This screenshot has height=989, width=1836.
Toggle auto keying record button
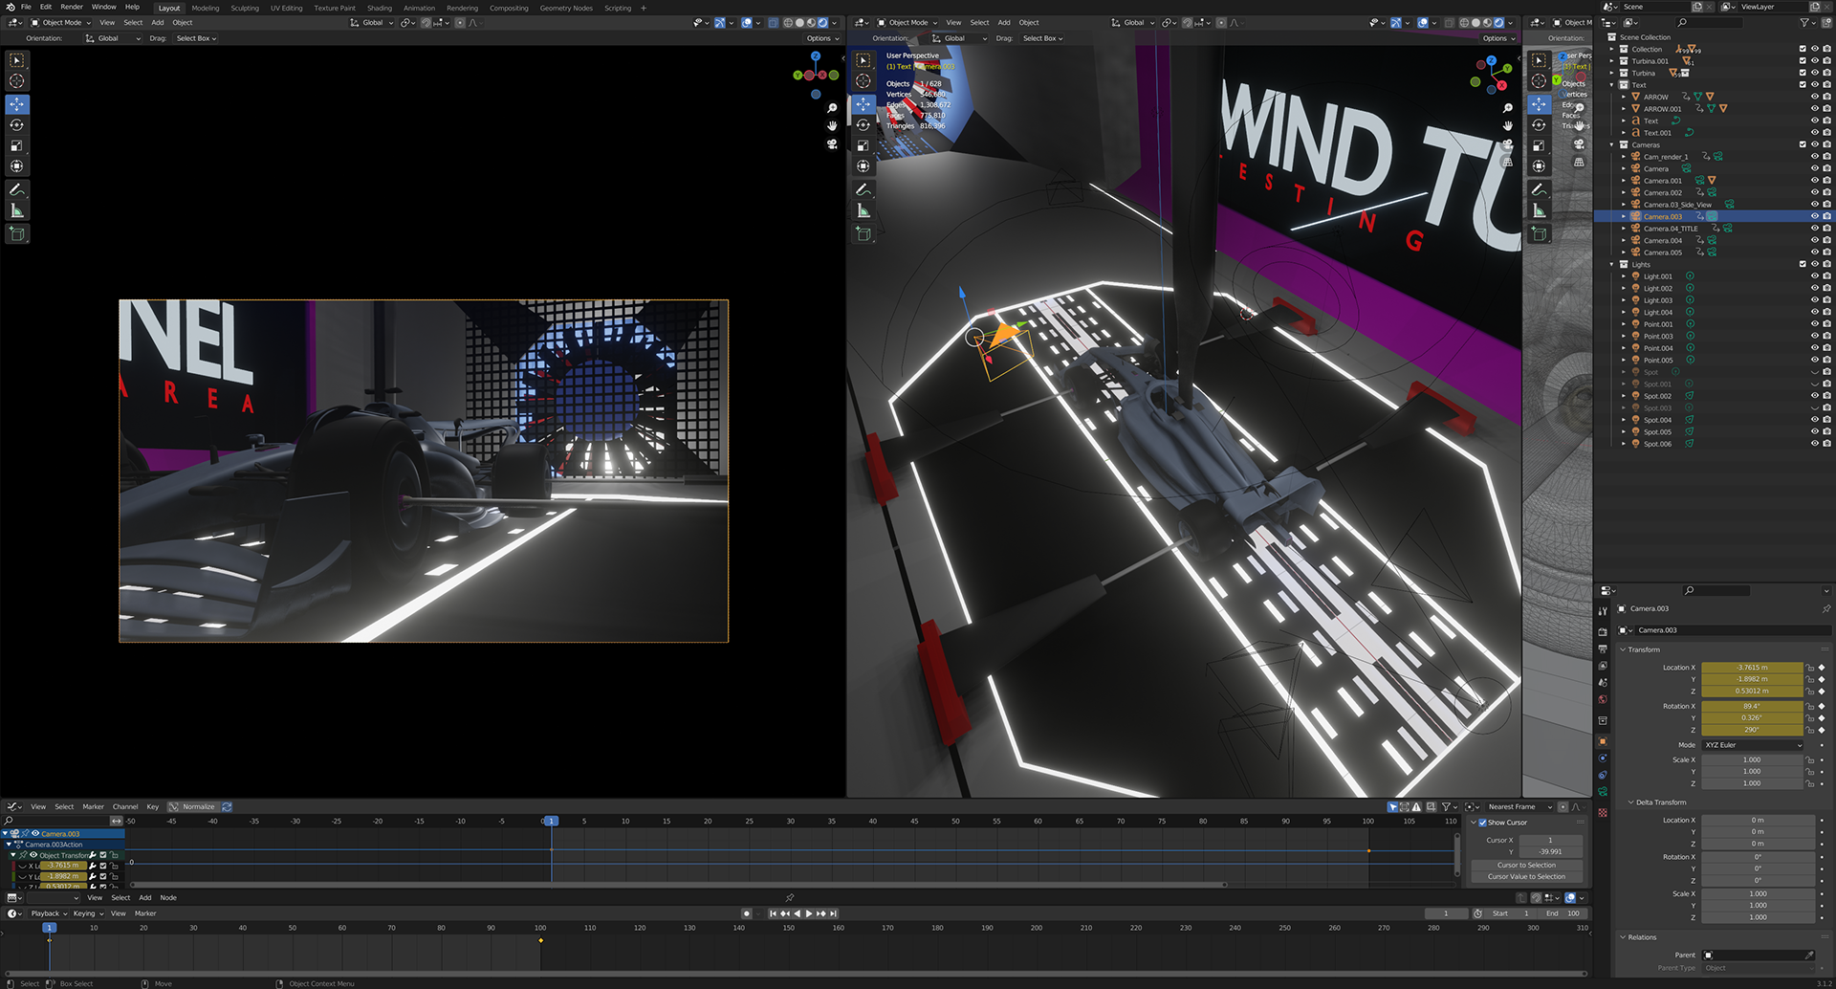[747, 913]
